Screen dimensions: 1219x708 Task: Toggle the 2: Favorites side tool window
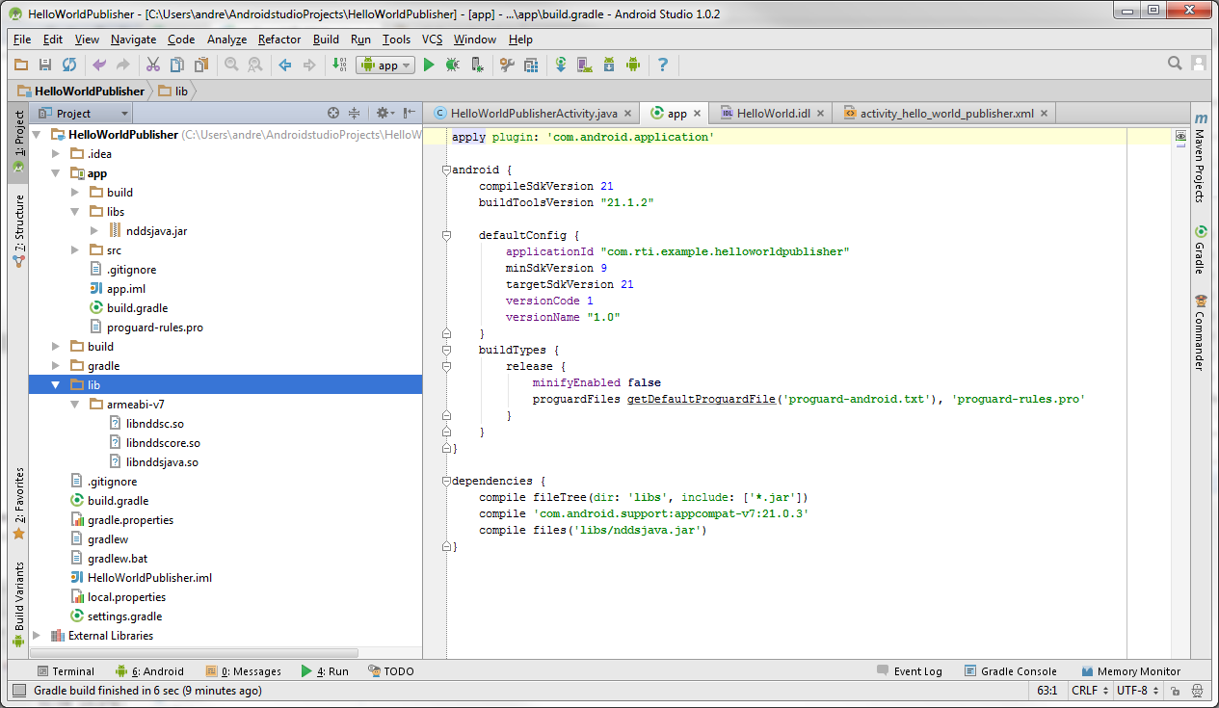[18, 504]
